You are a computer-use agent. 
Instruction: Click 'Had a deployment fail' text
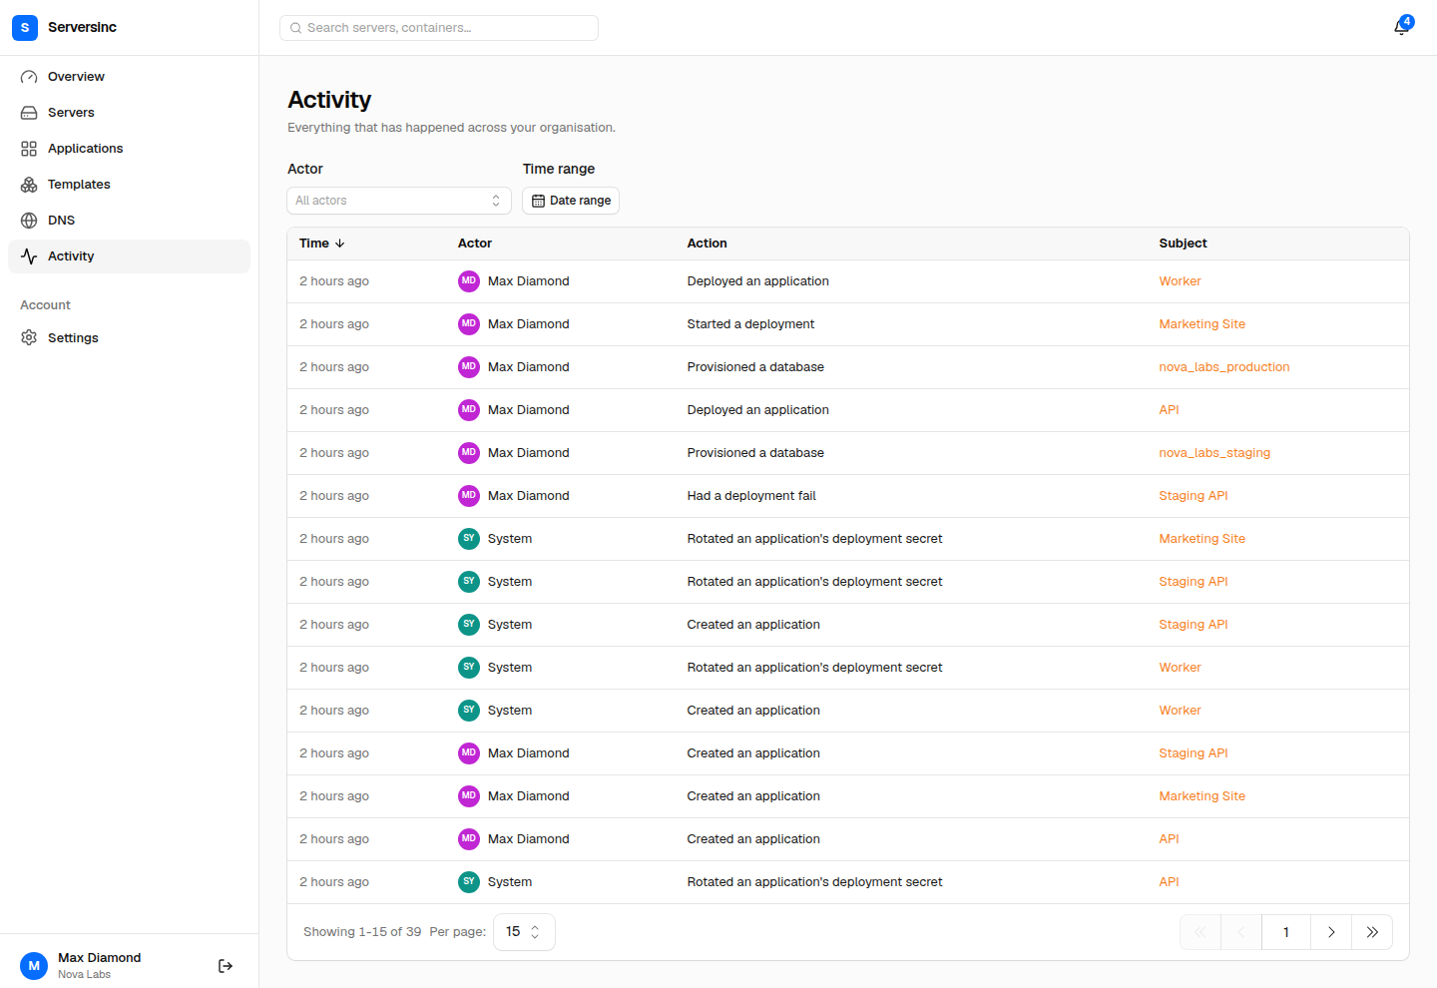[751, 496]
